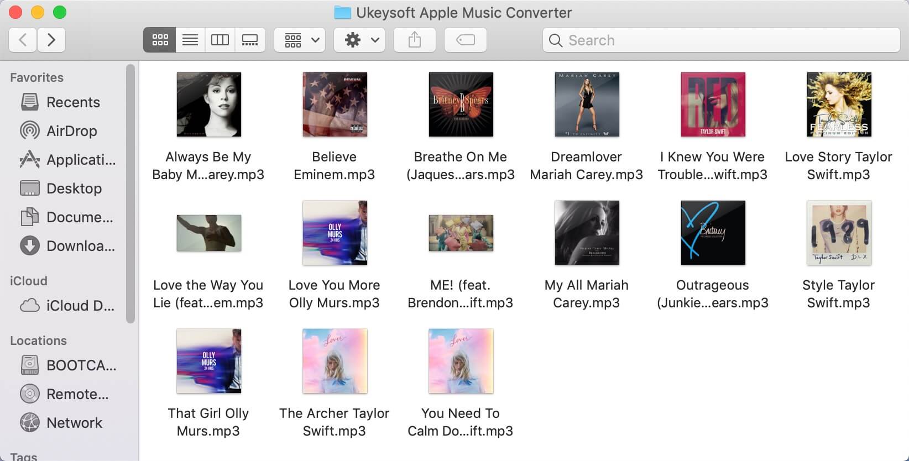The image size is (909, 461).
Task: Go back with the back arrow
Action: click(23, 40)
